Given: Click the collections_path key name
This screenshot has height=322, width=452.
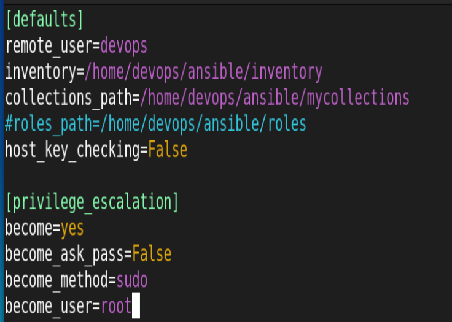Looking at the screenshot, I should pyautogui.click(x=69, y=98).
